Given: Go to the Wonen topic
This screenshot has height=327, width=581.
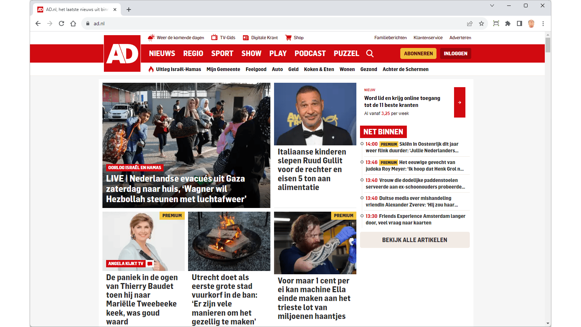Looking at the screenshot, I should (x=347, y=69).
